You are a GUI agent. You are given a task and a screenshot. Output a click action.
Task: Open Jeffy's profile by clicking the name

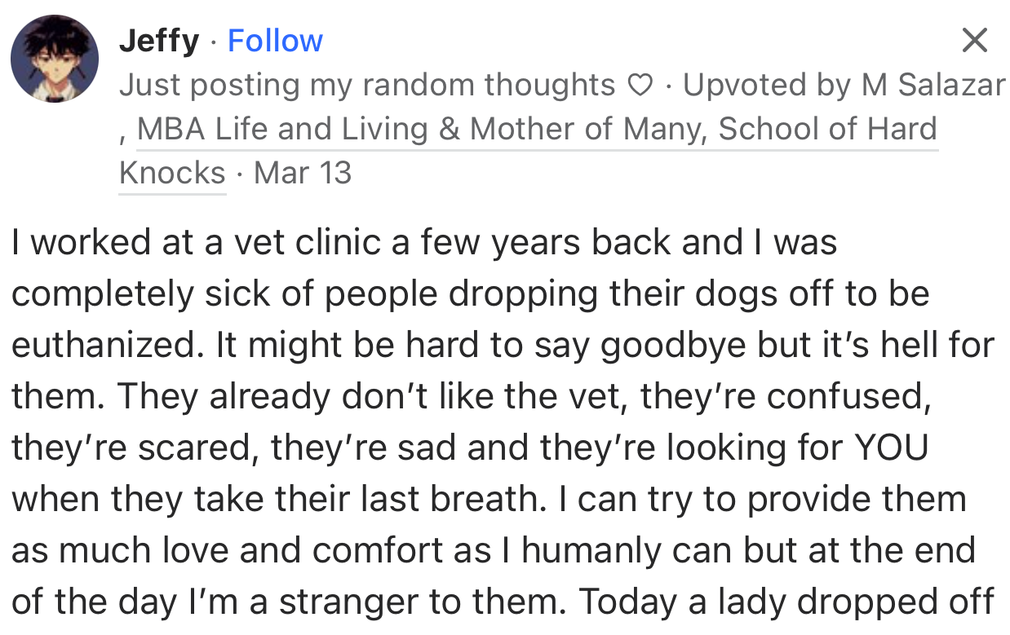pos(159,39)
